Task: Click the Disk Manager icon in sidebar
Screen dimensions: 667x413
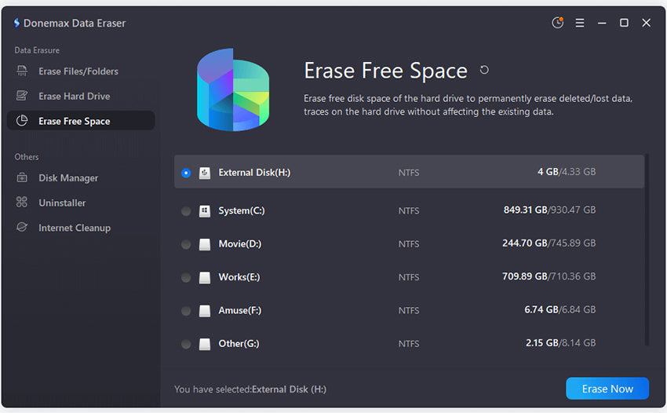Action: 22,177
